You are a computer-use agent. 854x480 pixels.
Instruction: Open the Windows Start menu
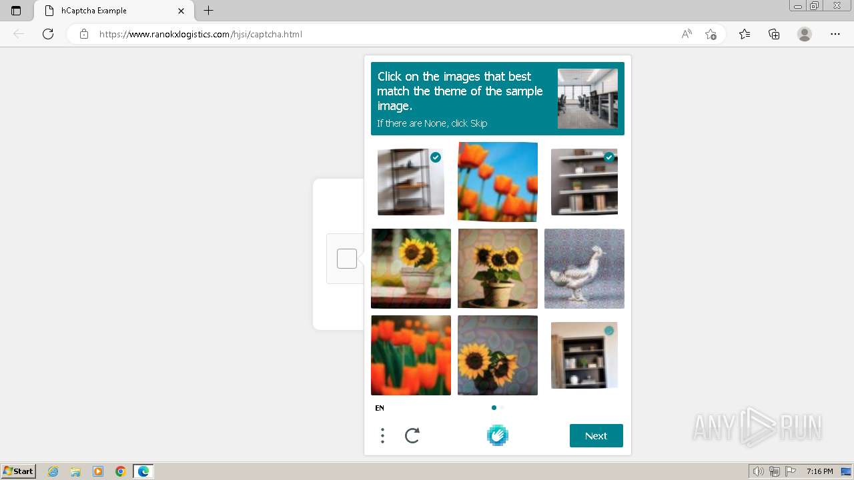click(x=18, y=471)
